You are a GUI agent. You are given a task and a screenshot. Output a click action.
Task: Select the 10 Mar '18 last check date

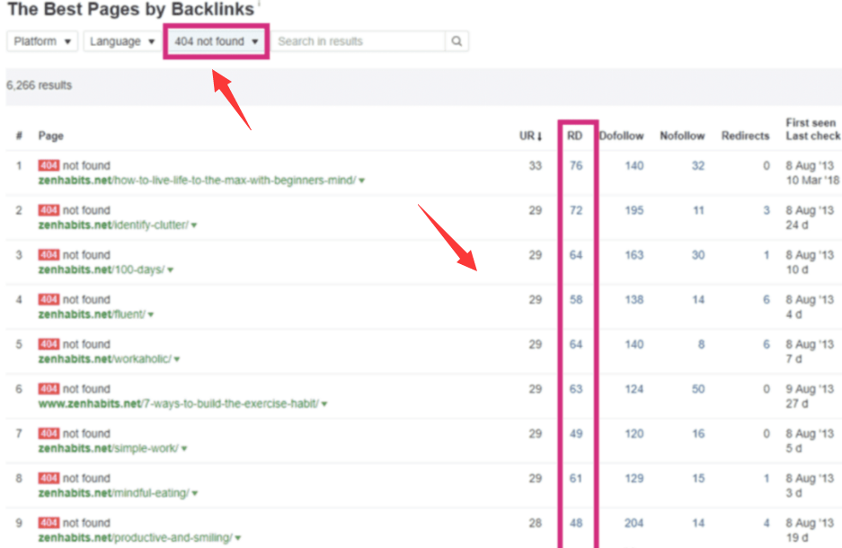[x=812, y=181]
